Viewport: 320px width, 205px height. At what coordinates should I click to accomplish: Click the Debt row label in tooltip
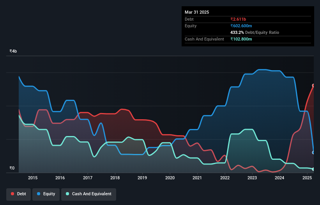[189, 19]
